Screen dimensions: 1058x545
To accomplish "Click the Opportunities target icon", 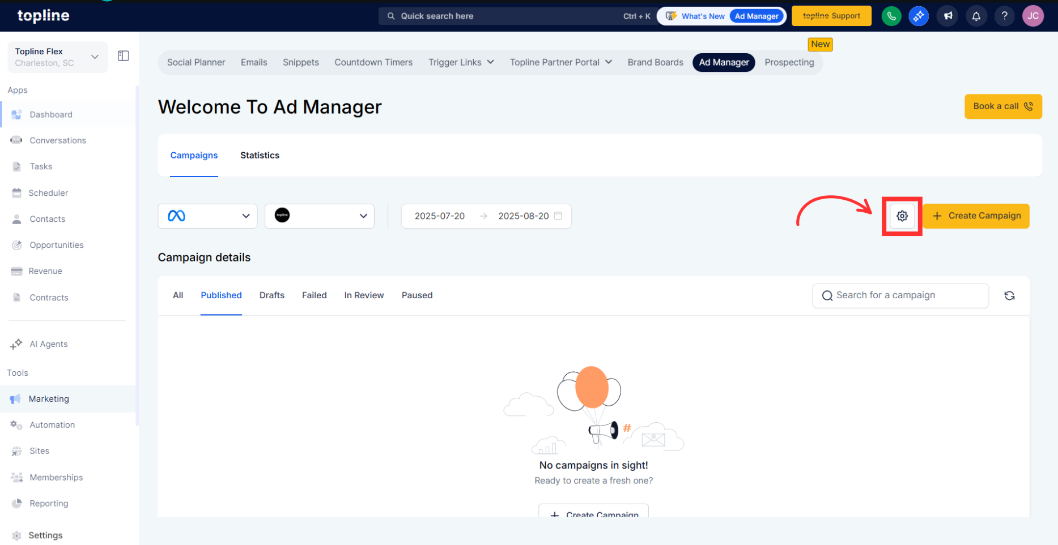I will 17,245.
